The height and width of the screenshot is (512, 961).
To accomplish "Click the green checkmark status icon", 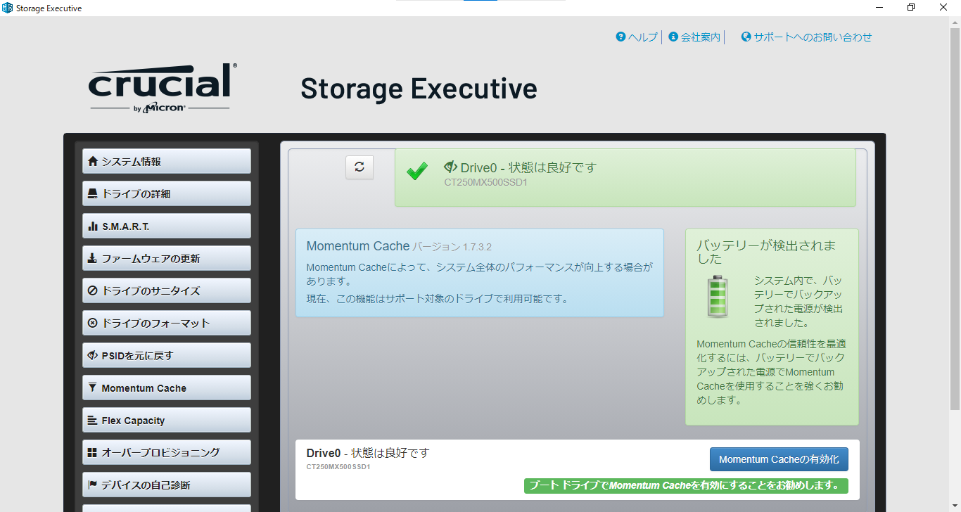I will tap(417, 171).
